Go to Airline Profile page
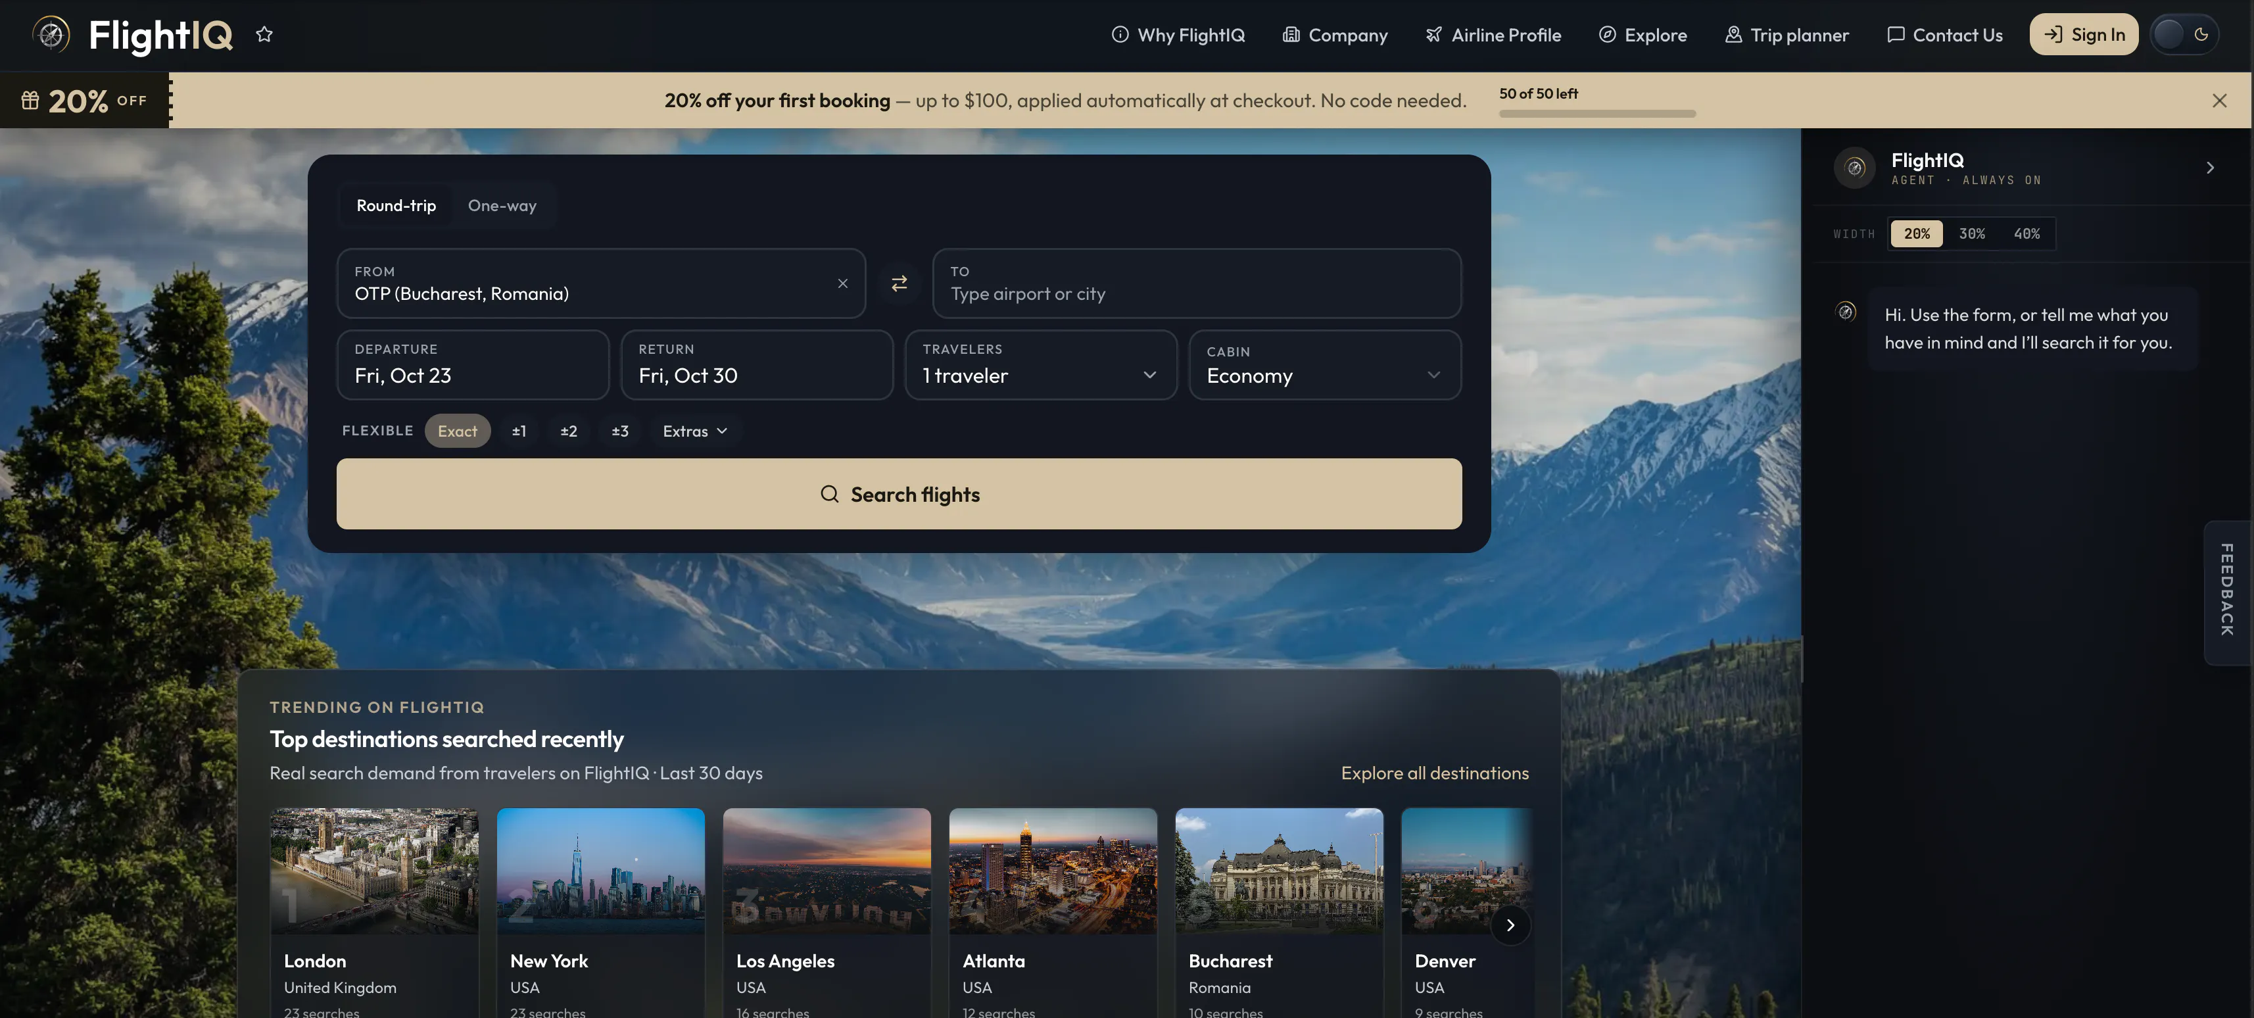This screenshot has height=1018, width=2254. tap(1494, 35)
